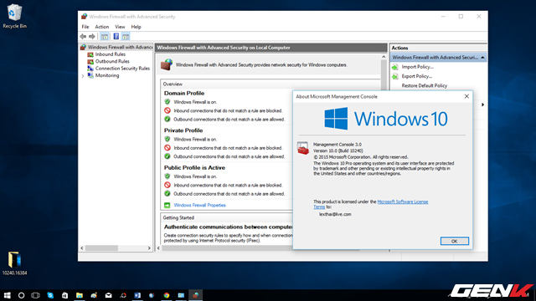The image size is (536, 301).
Task: Collapse the Actions section header arrow
Action: (482, 58)
